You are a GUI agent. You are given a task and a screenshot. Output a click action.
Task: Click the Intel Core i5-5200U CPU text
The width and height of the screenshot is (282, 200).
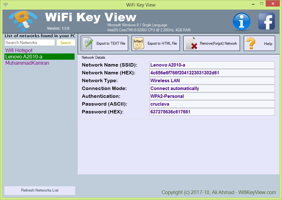point(149,30)
